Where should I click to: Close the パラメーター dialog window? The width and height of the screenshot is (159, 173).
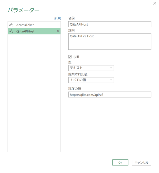[155, 3]
